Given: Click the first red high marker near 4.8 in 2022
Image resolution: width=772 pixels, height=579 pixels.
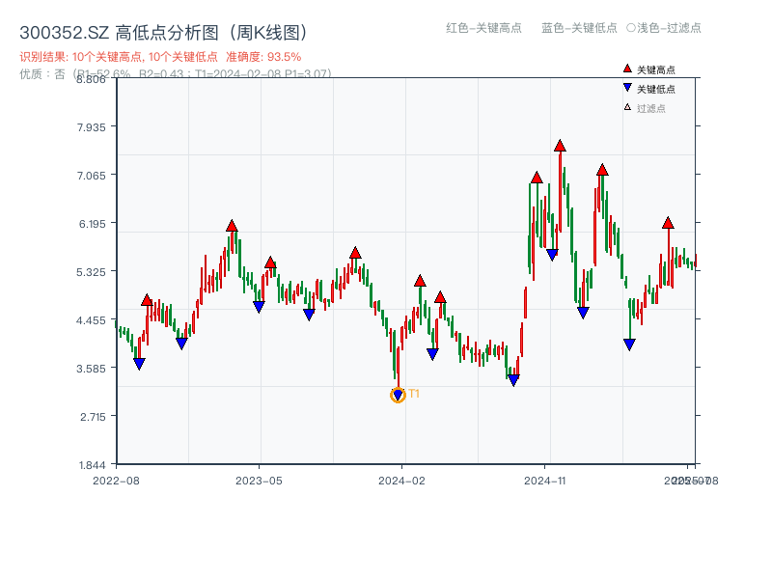Looking at the screenshot, I should 147,300.
